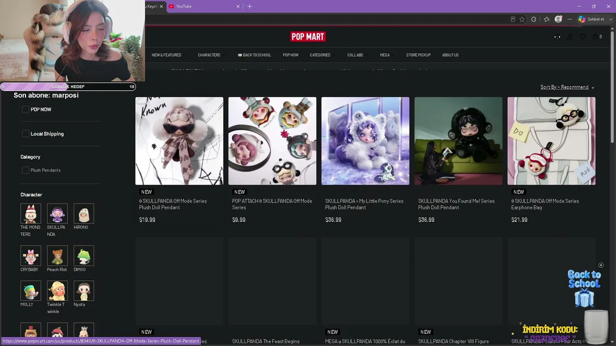Filter by Nyota character icon
The height and width of the screenshot is (346, 616).
(84, 291)
